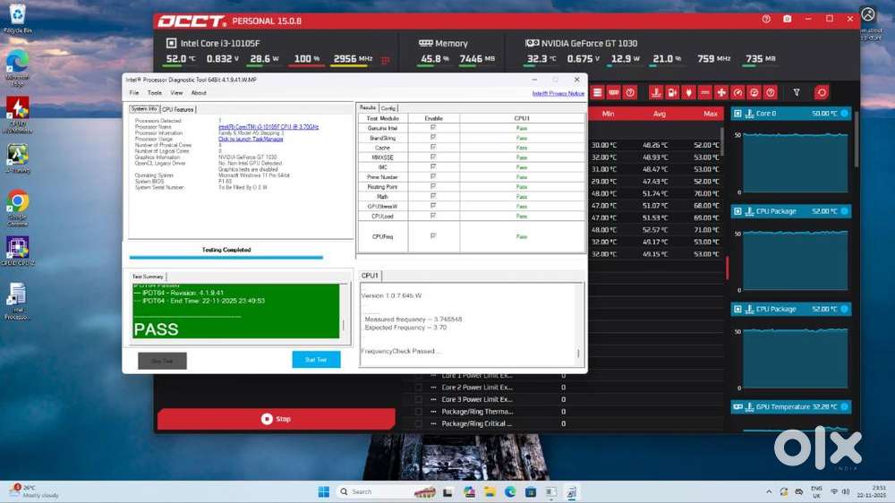Switch to the CPU Features tab
895x503 pixels.
click(x=177, y=109)
